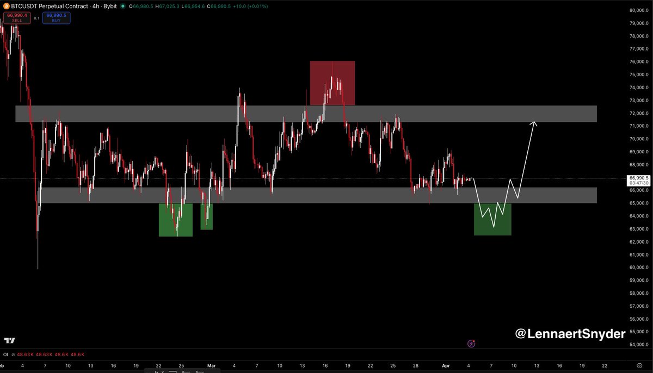
Task: Click the blue BUY 66,990.5 button
Action: (56, 17)
